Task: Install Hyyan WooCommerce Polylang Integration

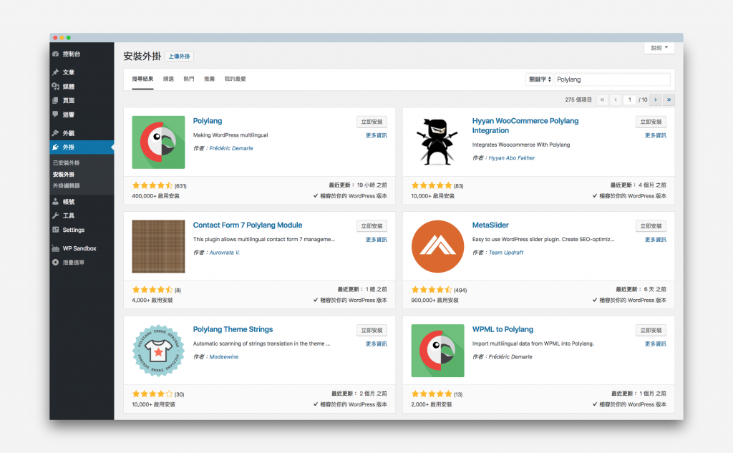Action: pyautogui.click(x=651, y=122)
